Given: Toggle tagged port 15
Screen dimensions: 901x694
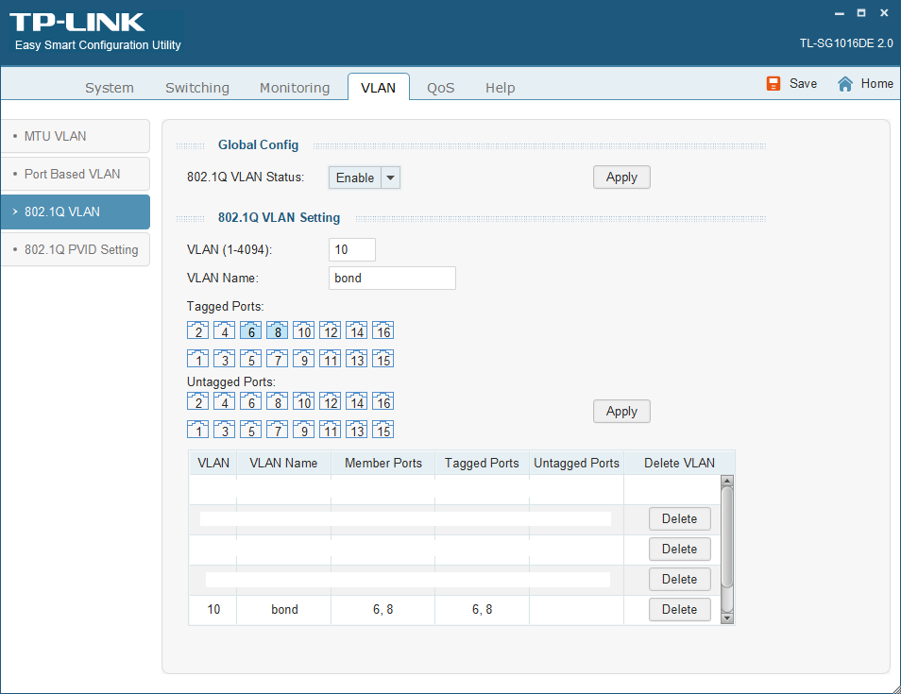Looking at the screenshot, I should [382, 359].
